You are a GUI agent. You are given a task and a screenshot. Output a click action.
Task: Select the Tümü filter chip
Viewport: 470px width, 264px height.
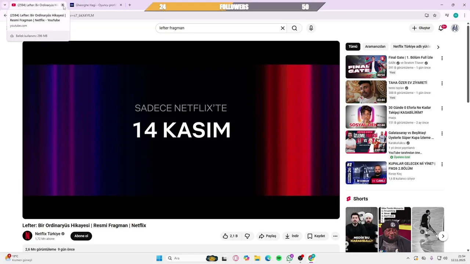click(x=353, y=47)
